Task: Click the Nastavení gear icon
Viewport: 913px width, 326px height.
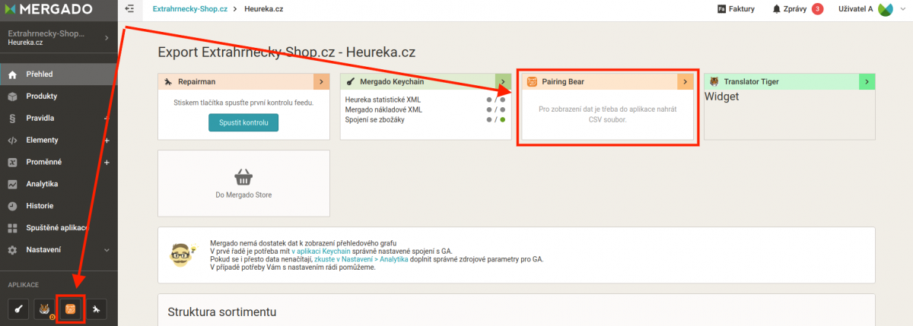Action: (12, 250)
